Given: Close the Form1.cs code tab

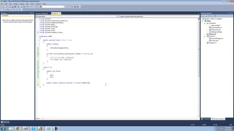Looking at the screenshot, I should pos(60,13).
